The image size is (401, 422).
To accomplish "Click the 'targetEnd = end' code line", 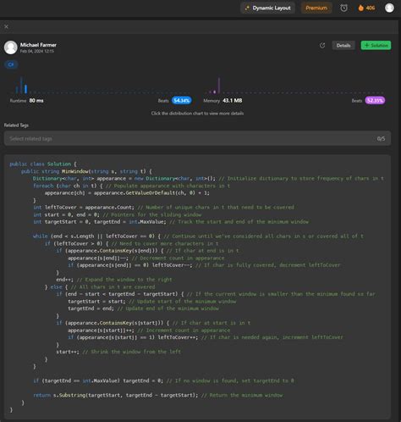I will pyautogui.click(x=143, y=308).
